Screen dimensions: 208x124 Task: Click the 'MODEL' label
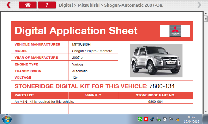click(x=21, y=51)
